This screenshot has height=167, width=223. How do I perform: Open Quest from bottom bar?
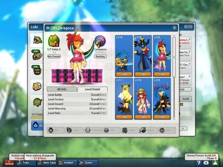coord(88,163)
